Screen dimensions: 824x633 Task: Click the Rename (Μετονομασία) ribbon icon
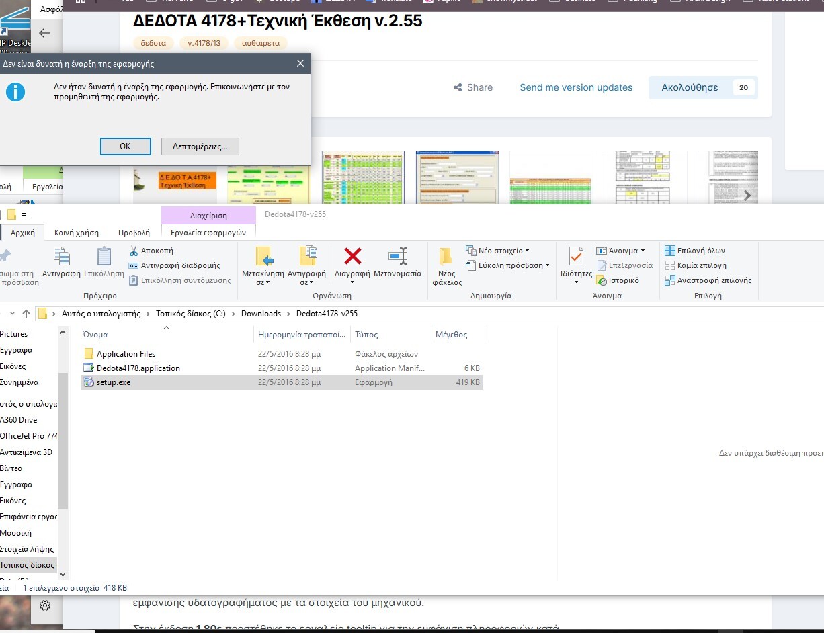398,256
